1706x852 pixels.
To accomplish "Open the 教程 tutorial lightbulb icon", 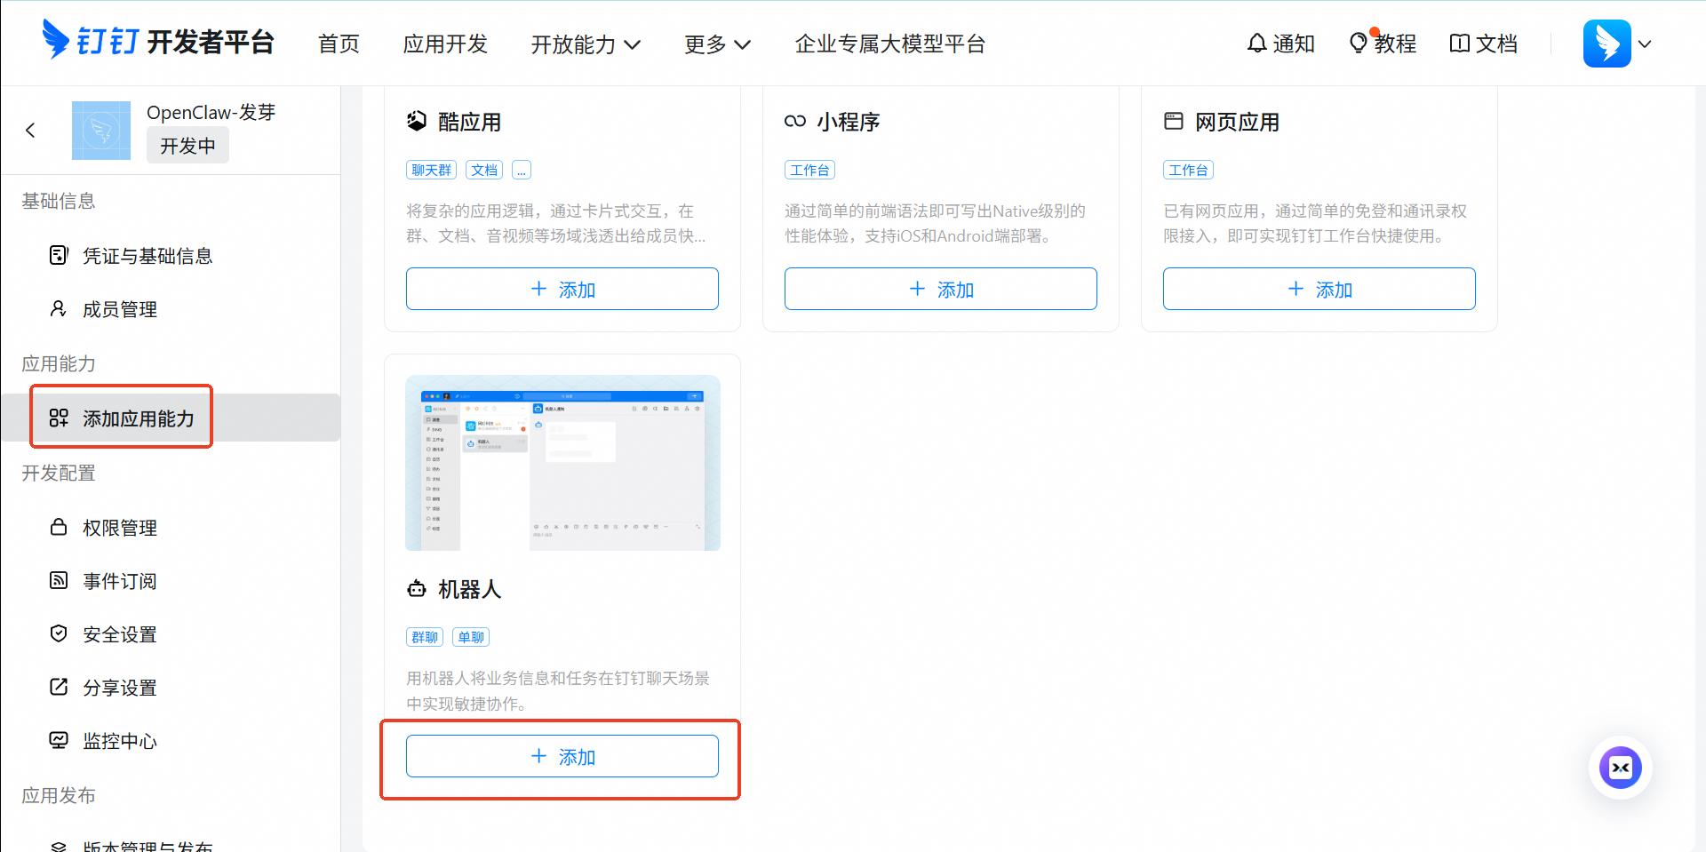I will coord(1383,44).
